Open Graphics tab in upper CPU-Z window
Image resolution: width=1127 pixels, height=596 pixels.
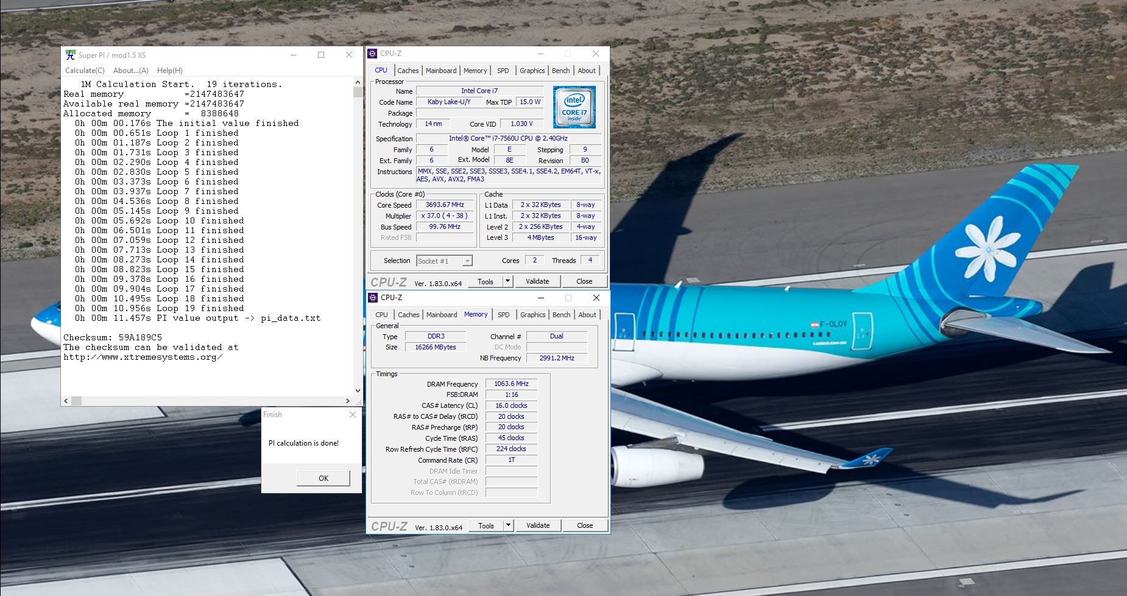point(532,71)
